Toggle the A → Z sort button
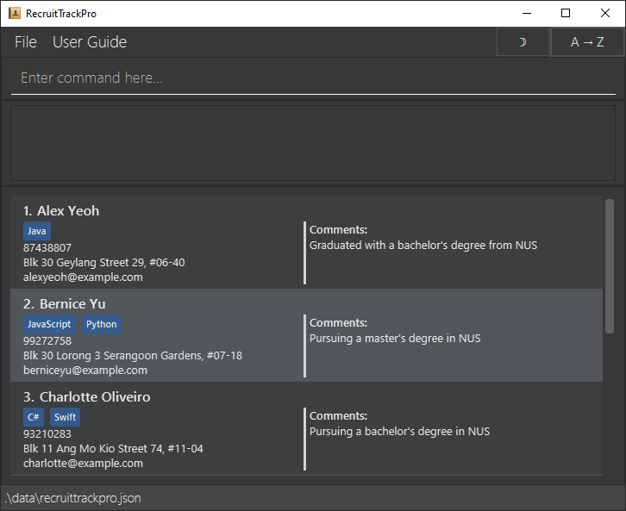The width and height of the screenshot is (626, 511). pyautogui.click(x=587, y=42)
